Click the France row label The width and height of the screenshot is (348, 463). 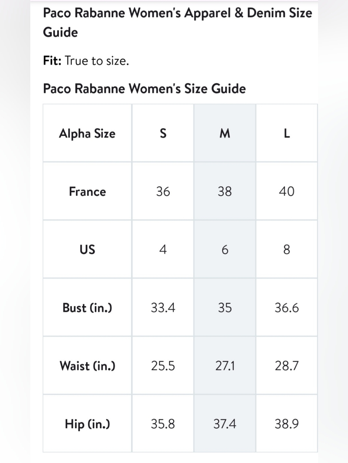coord(87,191)
